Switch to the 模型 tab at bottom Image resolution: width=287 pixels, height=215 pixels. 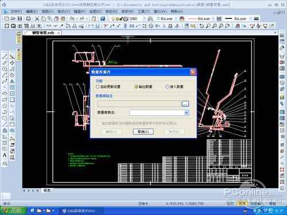coord(47,190)
